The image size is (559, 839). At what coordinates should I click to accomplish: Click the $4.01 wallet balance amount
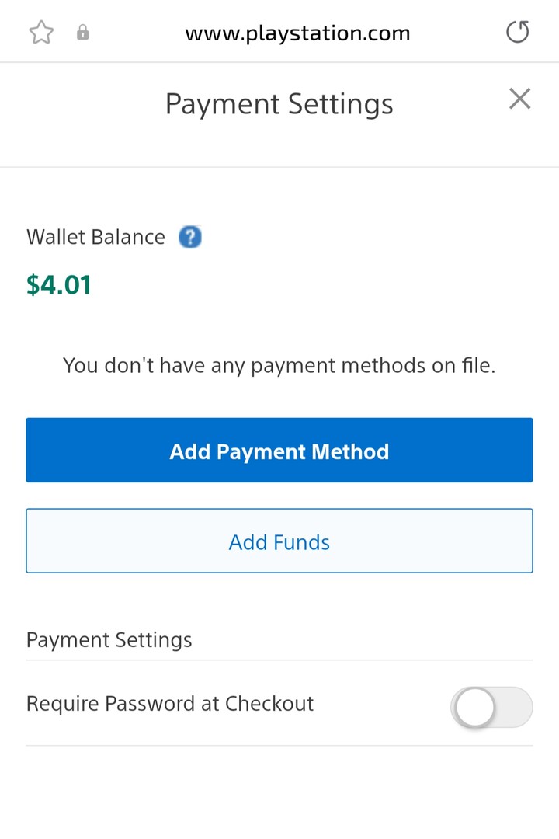(59, 284)
